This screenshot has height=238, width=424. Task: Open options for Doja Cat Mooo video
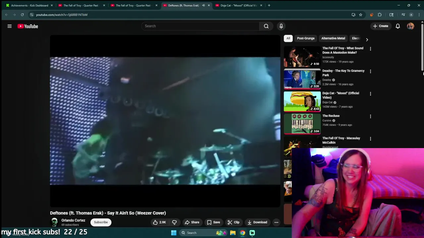[x=370, y=94]
